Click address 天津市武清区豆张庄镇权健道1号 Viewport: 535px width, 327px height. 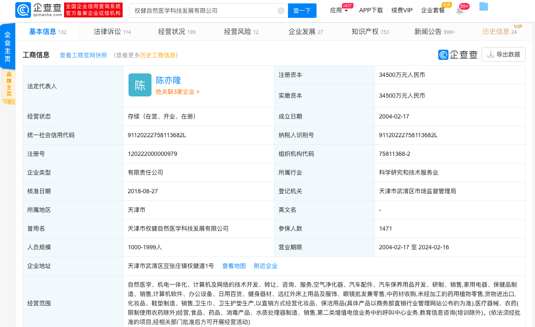[171, 266]
